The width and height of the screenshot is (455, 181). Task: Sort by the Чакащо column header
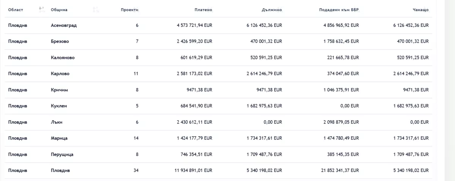420,9
